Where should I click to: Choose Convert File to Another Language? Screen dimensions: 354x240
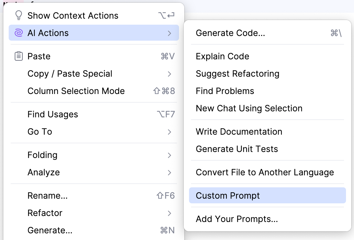pos(265,172)
